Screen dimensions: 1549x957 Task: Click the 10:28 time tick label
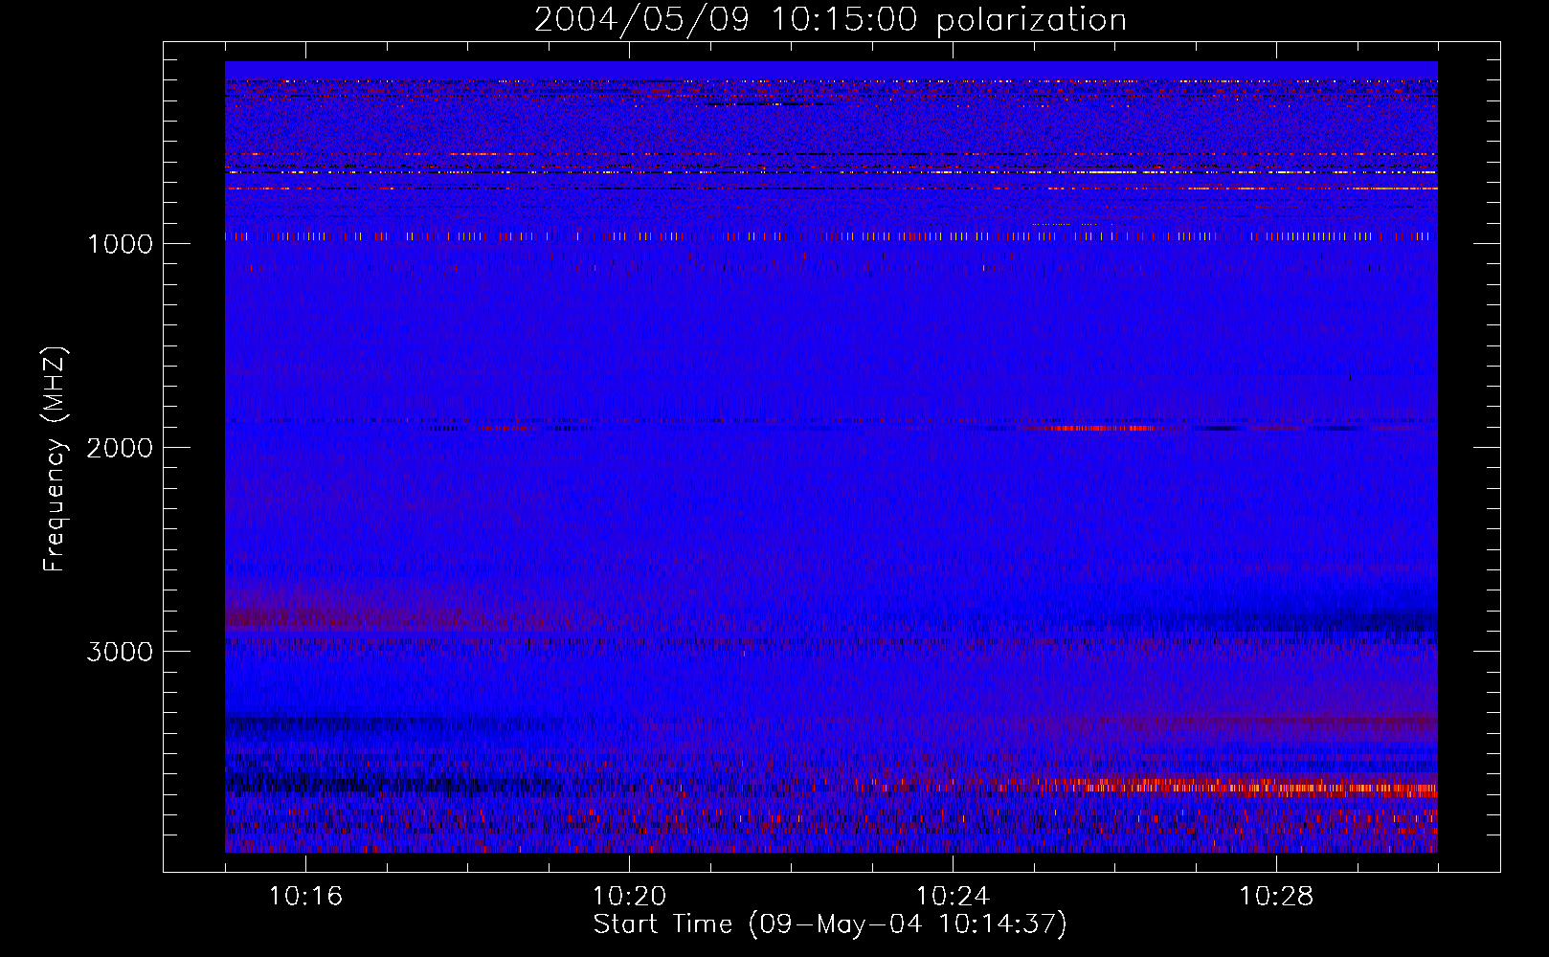pyautogui.click(x=1276, y=897)
